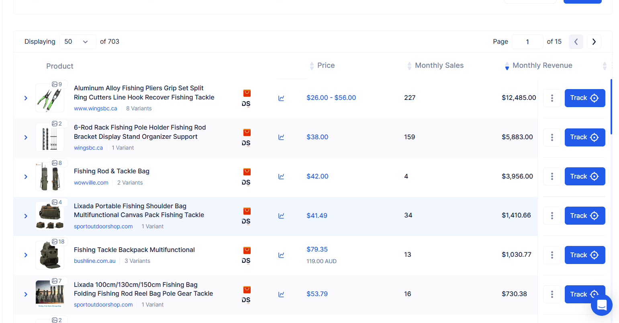Open more options for 6-Rod Rack Fishing Pole Holder

552,137
